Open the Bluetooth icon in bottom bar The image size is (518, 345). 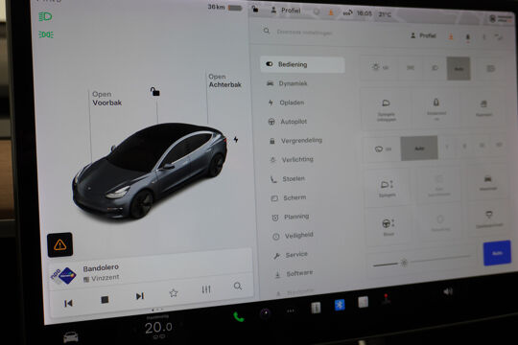point(340,305)
